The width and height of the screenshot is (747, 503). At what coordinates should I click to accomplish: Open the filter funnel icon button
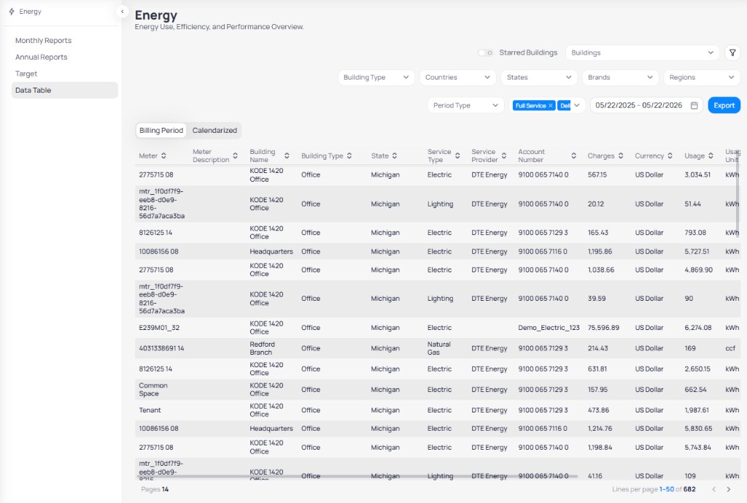click(x=732, y=53)
